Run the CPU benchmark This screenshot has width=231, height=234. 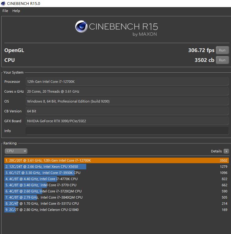coord(222,60)
